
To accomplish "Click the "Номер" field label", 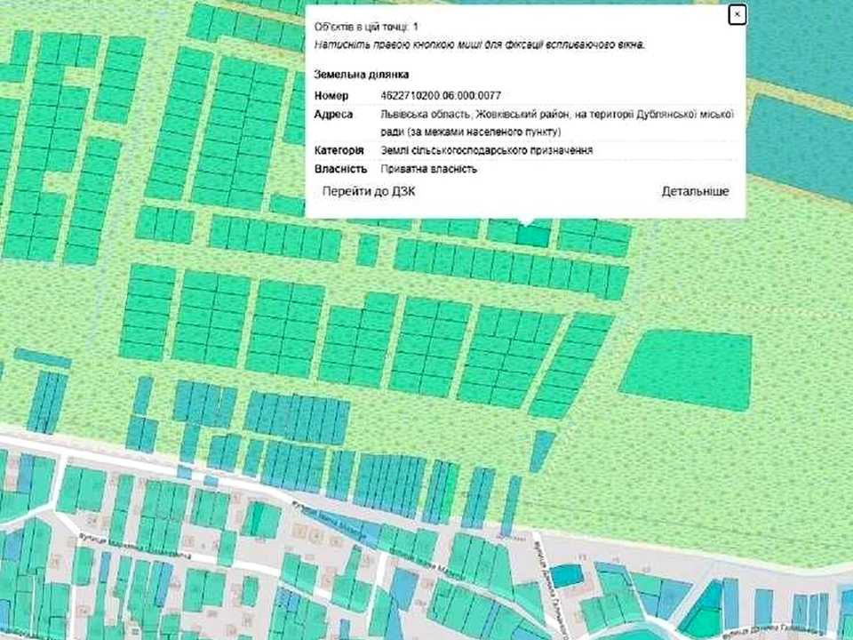I will coord(331,96).
